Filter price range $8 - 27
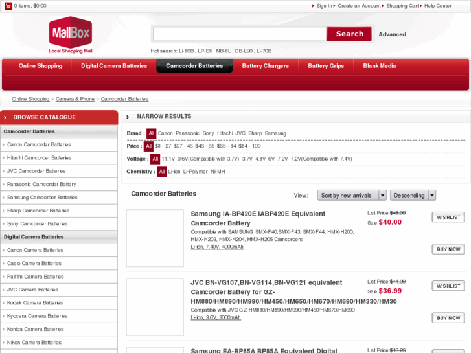 pyautogui.click(x=163, y=146)
